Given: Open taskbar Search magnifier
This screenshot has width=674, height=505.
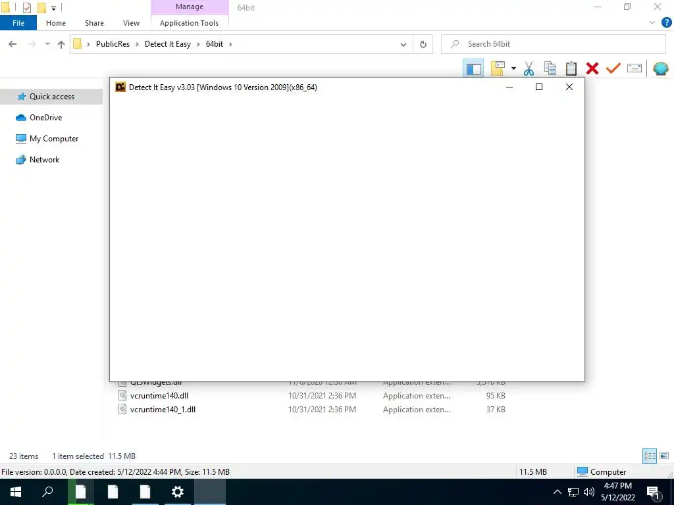Looking at the screenshot, I should click(47, 492).
